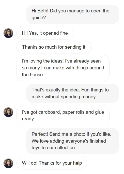
Task: Click the 'I'm loving the ideas!' message bubble
Action: [x=63, y=68]
